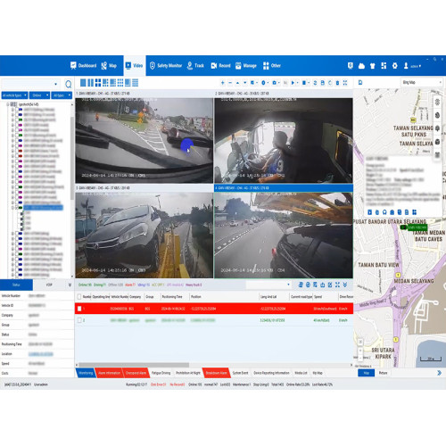The height and width of the screenshot is (446, 446).
Task: Open the Alarm Information bottom tab
Action: 109,373
